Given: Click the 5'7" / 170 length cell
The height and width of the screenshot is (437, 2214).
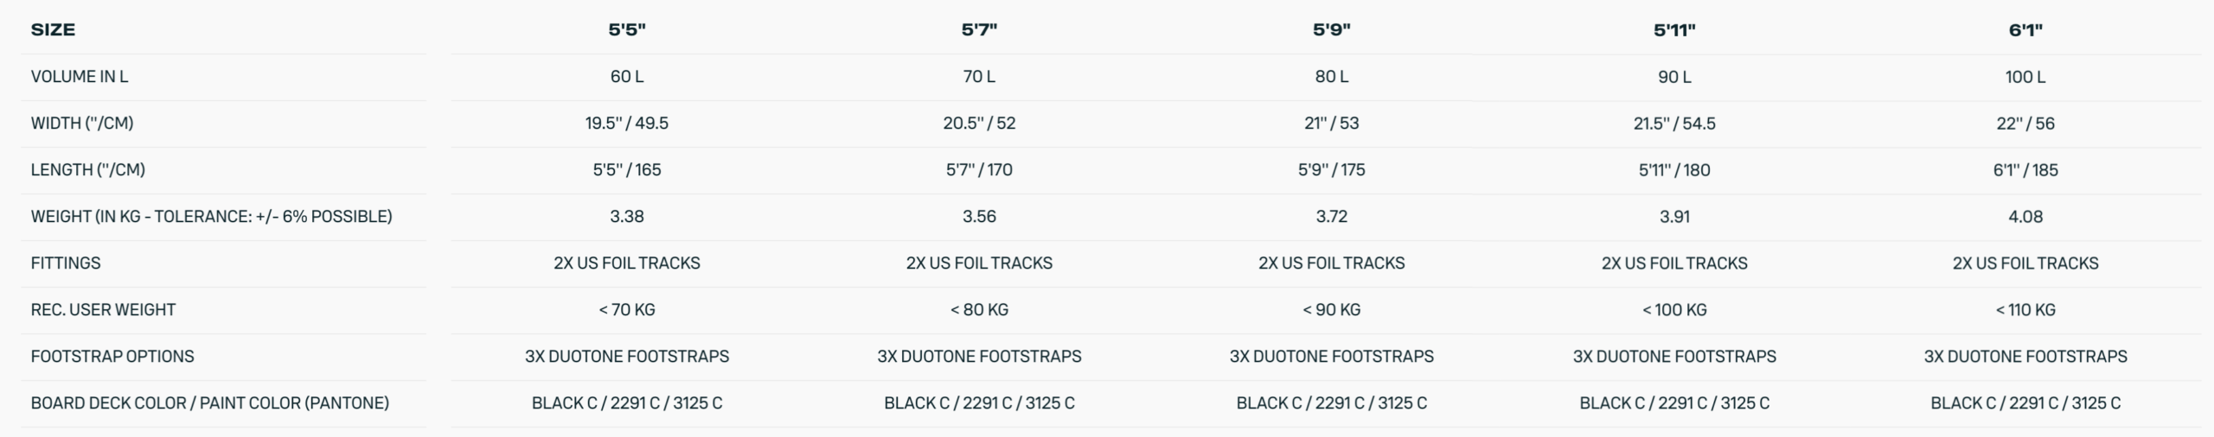Looking at the screenshot, I should 979,170.
